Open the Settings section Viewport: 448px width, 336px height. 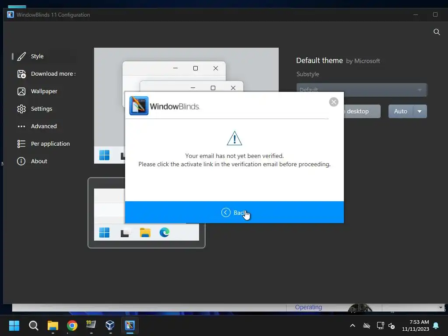point(44,108)
